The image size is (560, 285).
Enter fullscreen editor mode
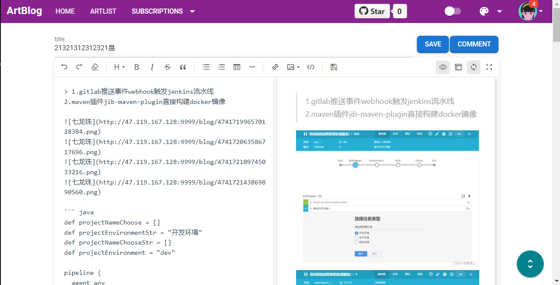pos(489,67)
